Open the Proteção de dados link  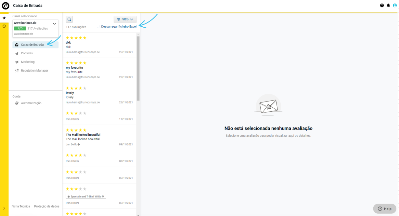click(47, 206)
